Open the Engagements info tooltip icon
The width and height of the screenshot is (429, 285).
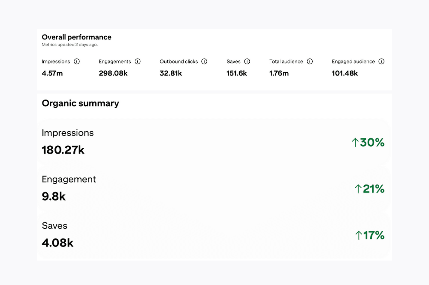click(138, 61)
